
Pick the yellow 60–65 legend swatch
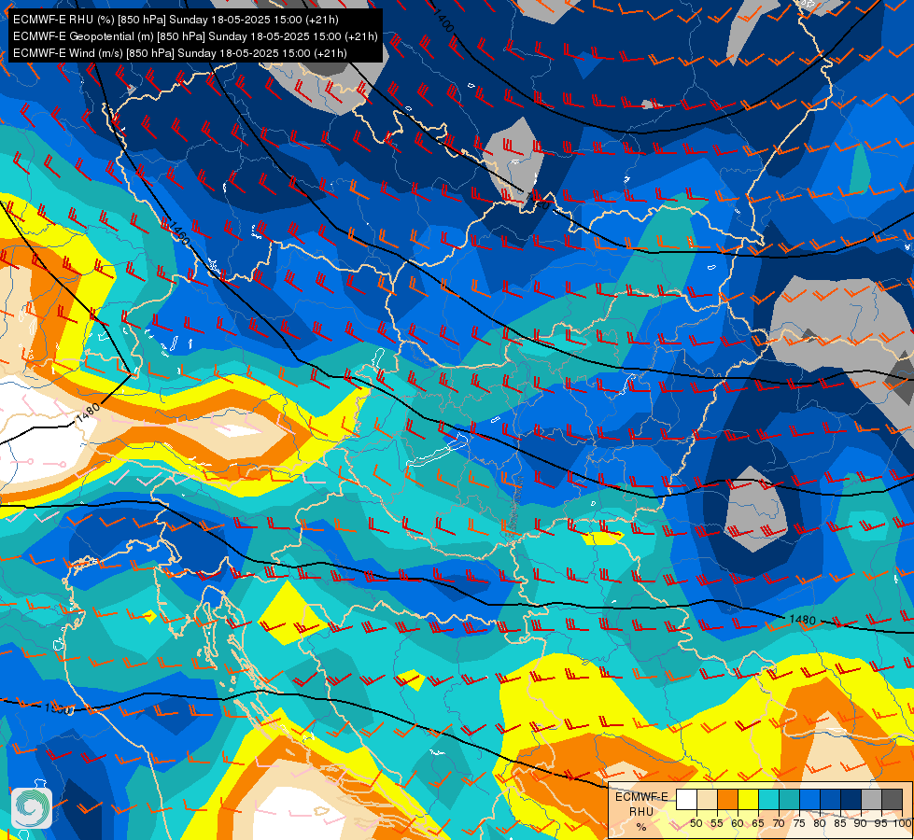pyautogui.click(x=749, y=799)
